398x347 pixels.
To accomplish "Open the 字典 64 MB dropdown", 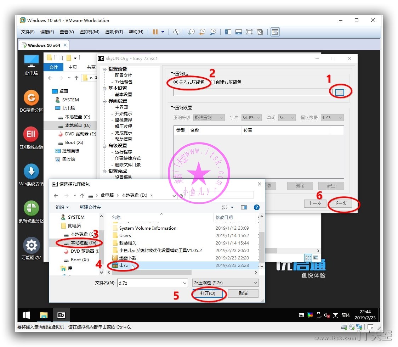I will pos(251,118).
